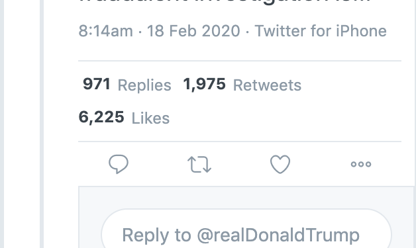Image resolution: width=416 pixels, height=248 pixels.
Task: Click the Retweets label
Action: (x=267, y=85)
